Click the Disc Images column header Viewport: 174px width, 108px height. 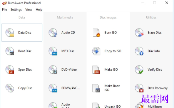click(108, 18)
